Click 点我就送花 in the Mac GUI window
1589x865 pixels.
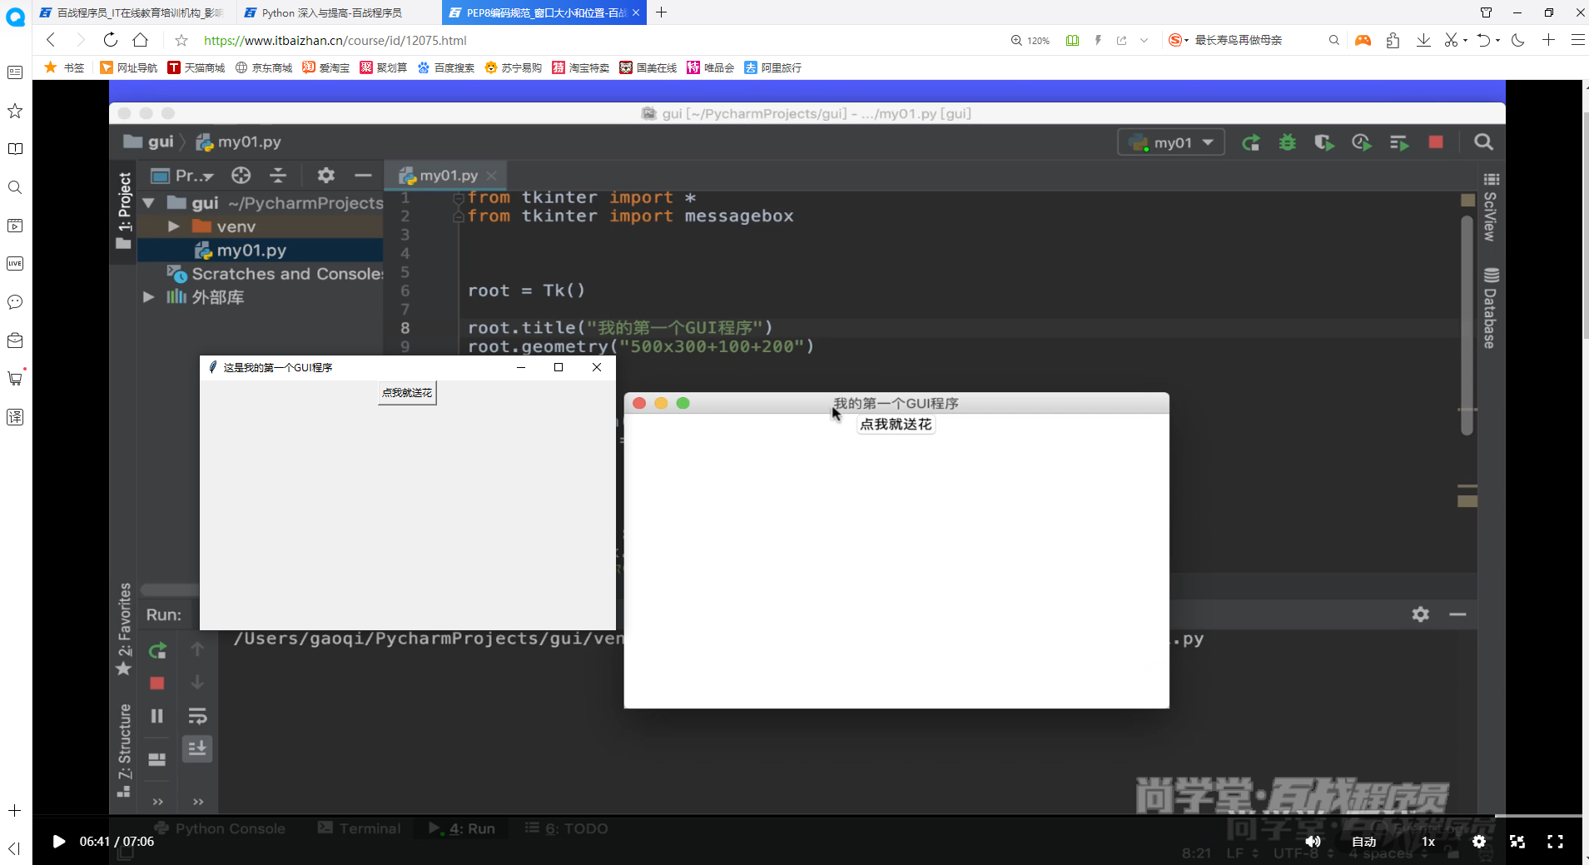click(896, 425)
